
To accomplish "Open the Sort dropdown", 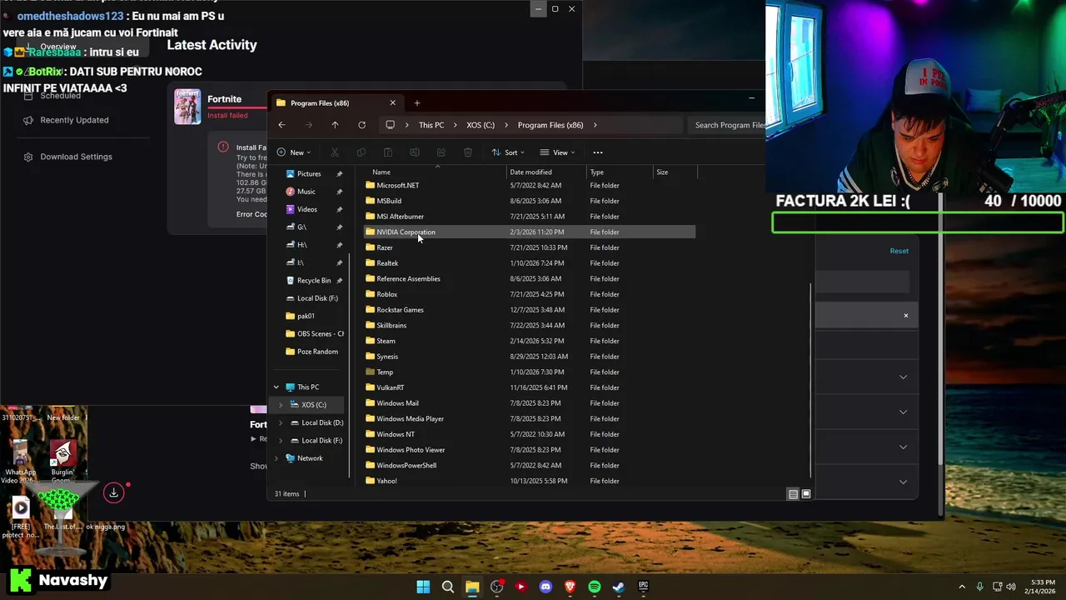I will (x=508, y=152).
